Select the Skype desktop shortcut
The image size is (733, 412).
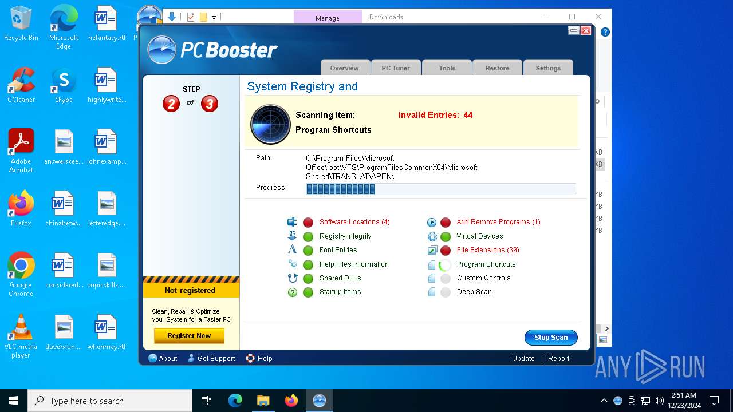tap(64, 86)
